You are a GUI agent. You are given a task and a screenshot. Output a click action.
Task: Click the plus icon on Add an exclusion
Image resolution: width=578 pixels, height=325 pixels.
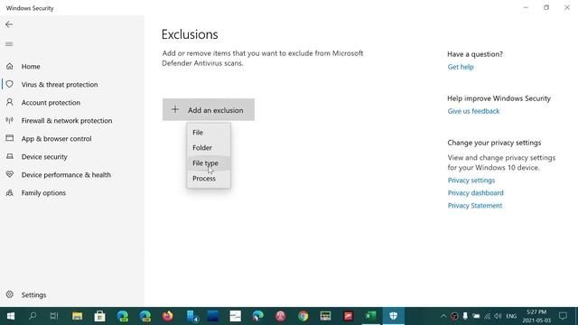pos(175,109)
